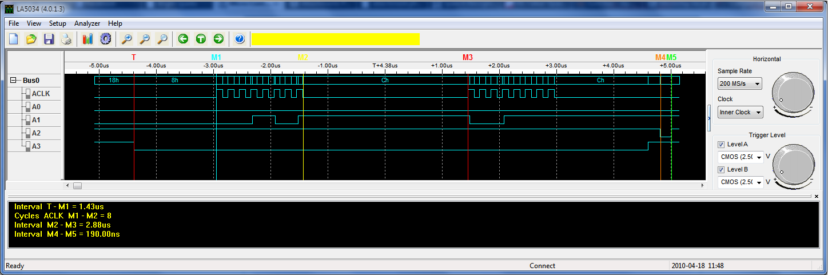Open the Setup menu
This screenshot has width=828, height=275.
57,23
